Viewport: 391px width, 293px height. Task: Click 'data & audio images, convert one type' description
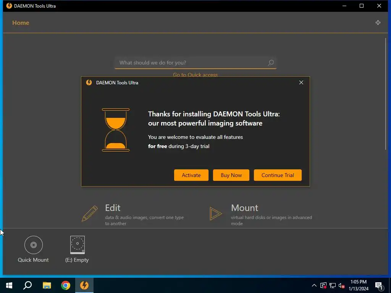pos(144,217)
